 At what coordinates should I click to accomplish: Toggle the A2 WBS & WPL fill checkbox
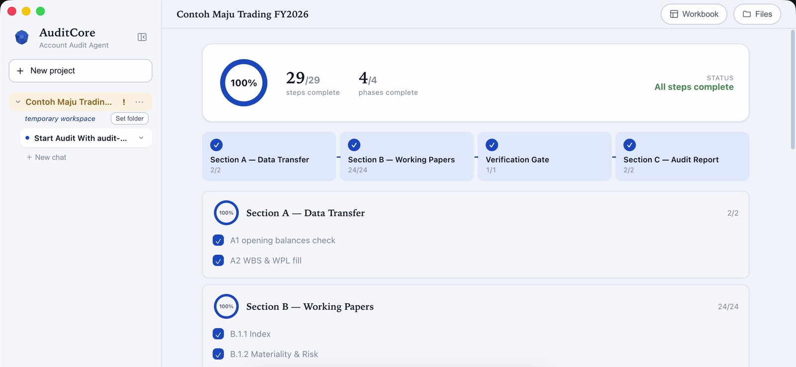(218, 261)
